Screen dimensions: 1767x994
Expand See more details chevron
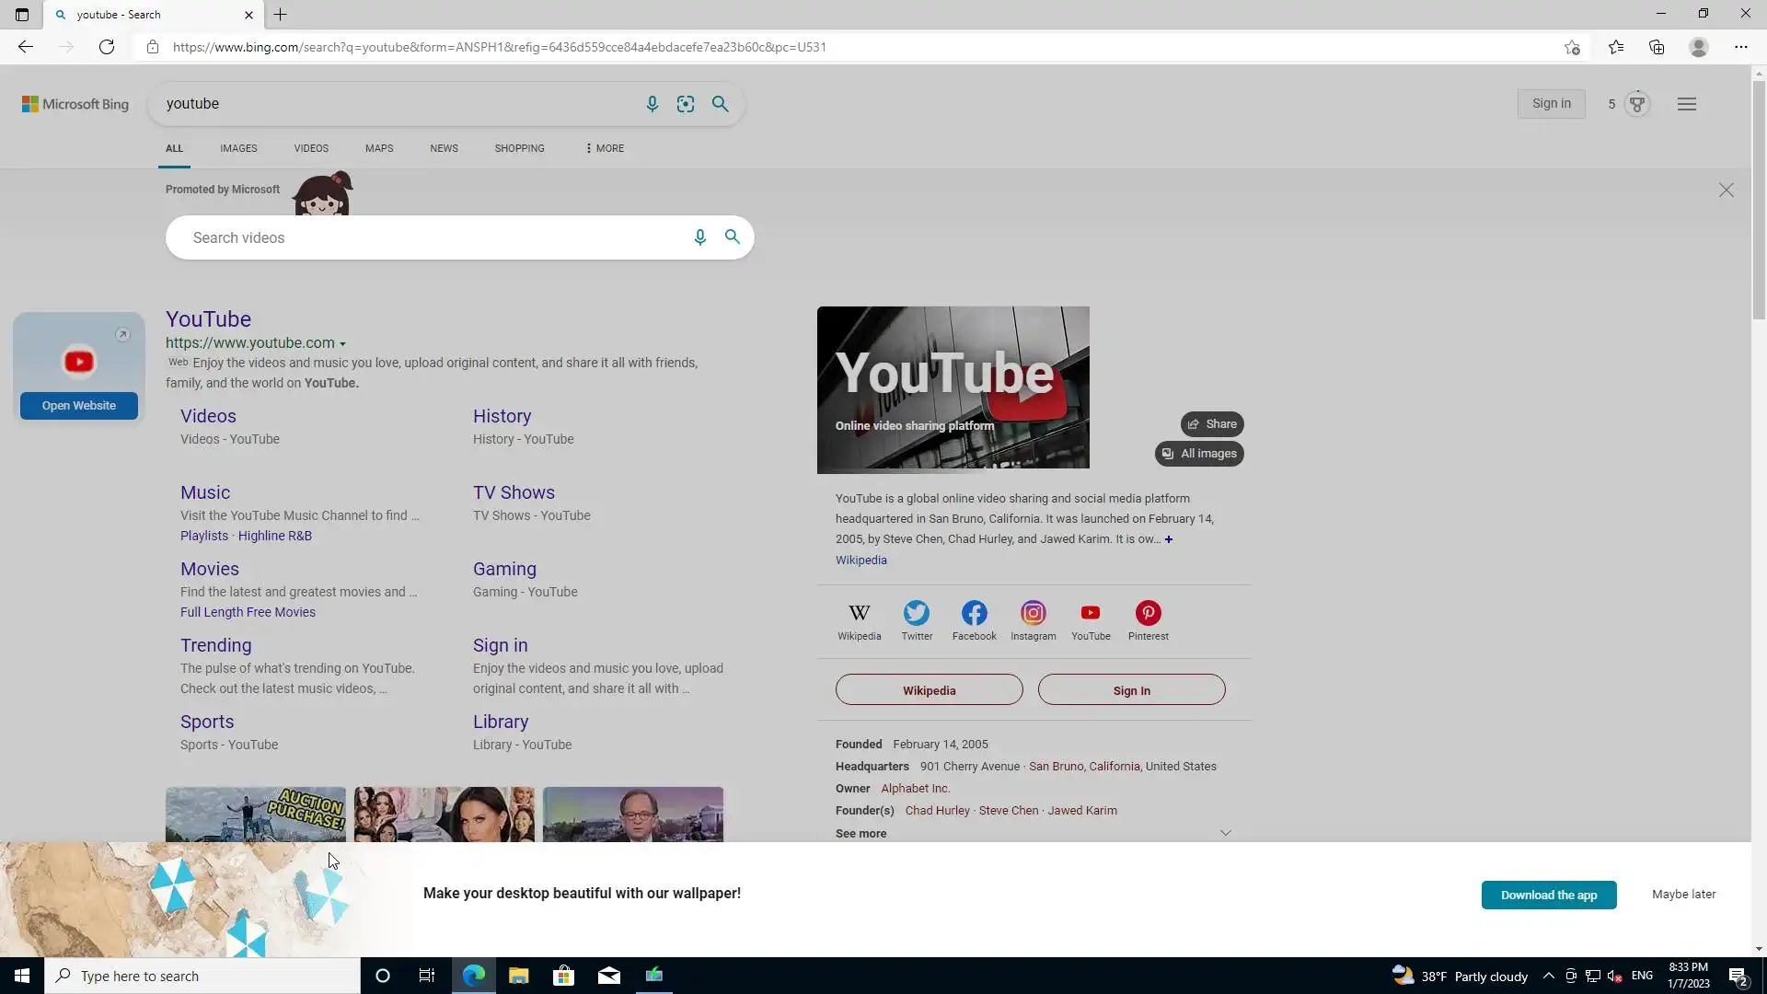(x=1225, y=833)
